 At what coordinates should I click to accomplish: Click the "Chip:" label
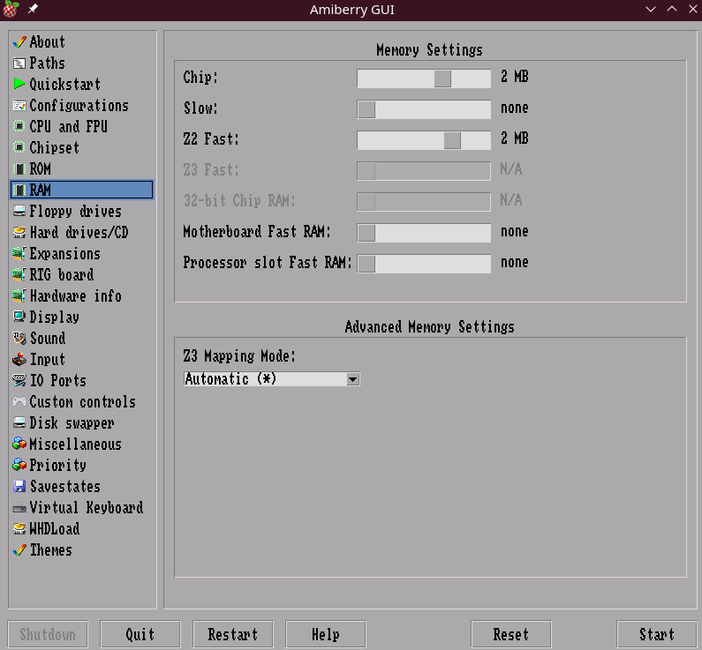[x=200, y=78]
